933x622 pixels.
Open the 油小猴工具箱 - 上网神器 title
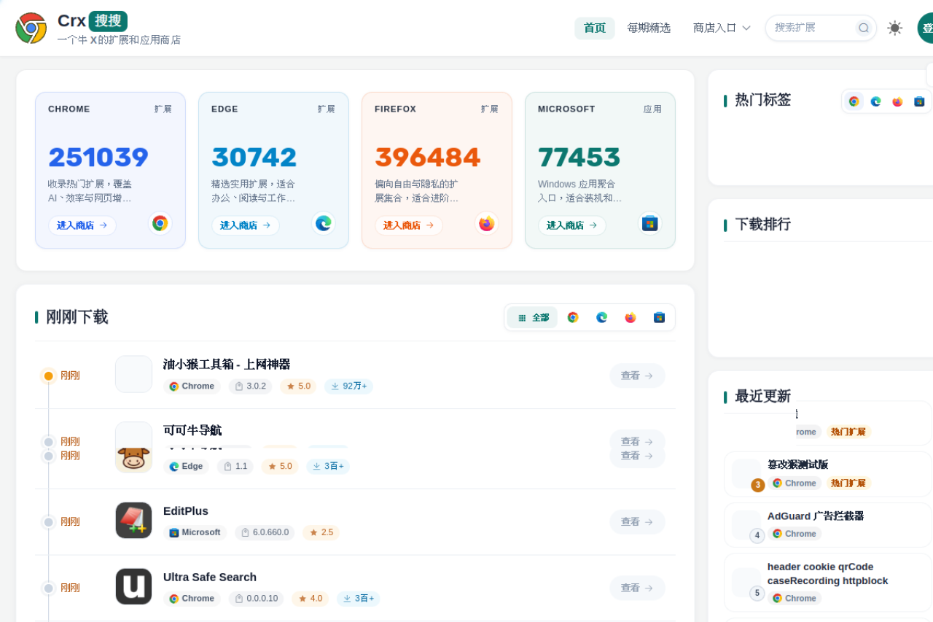(227, 364)
